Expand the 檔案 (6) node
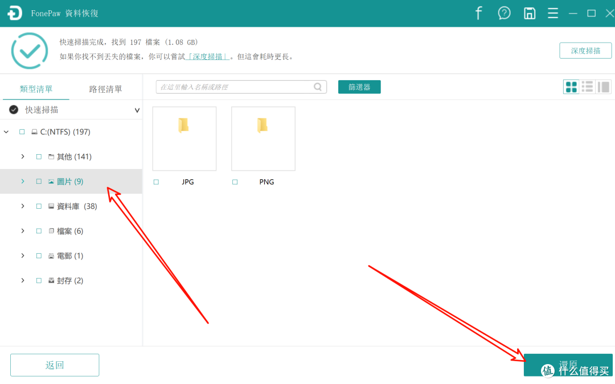Screen dimensions: 615x384 (x=23, y=231)
